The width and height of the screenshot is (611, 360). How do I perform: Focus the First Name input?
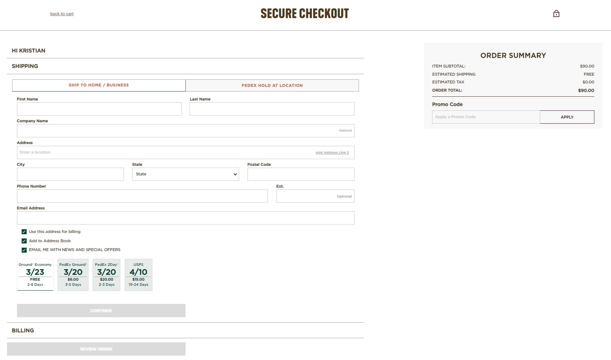(x=99, y=109)
